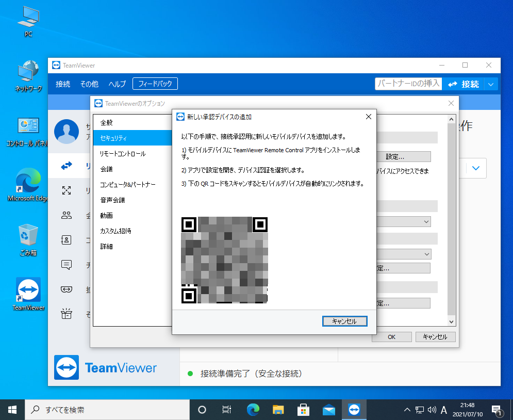The width and height of the screenshot is (513, 420).
Task: Open the 接続 menu in TeamViewer
Action: 63,84
